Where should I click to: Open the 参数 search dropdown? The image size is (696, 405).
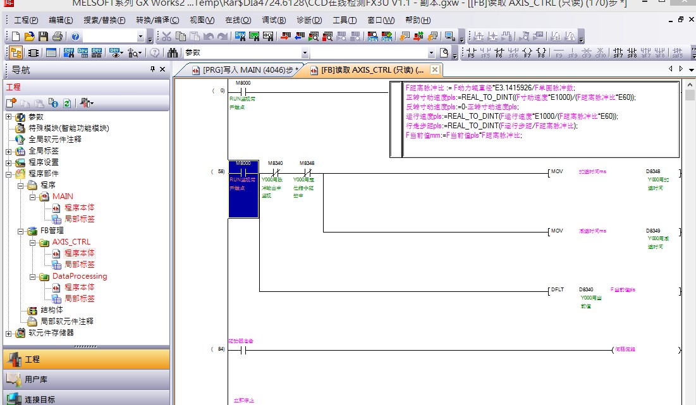pos(305,53)
